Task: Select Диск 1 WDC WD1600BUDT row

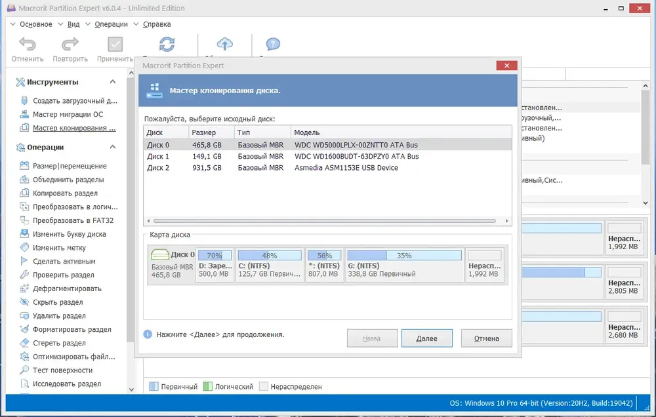Action: pos(327,156)
